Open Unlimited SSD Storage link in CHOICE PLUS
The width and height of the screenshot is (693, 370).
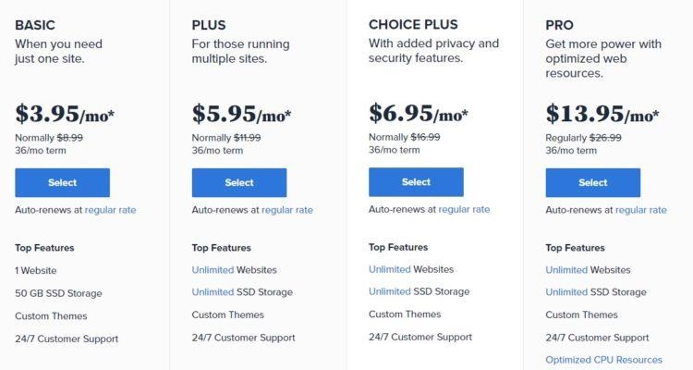[389, 291]
